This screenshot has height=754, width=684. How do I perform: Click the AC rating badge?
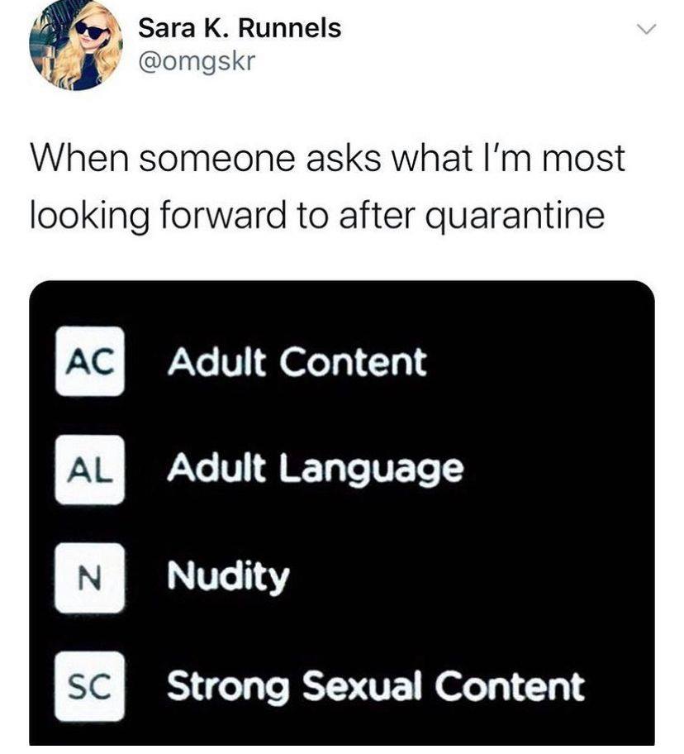click(90, 361)
